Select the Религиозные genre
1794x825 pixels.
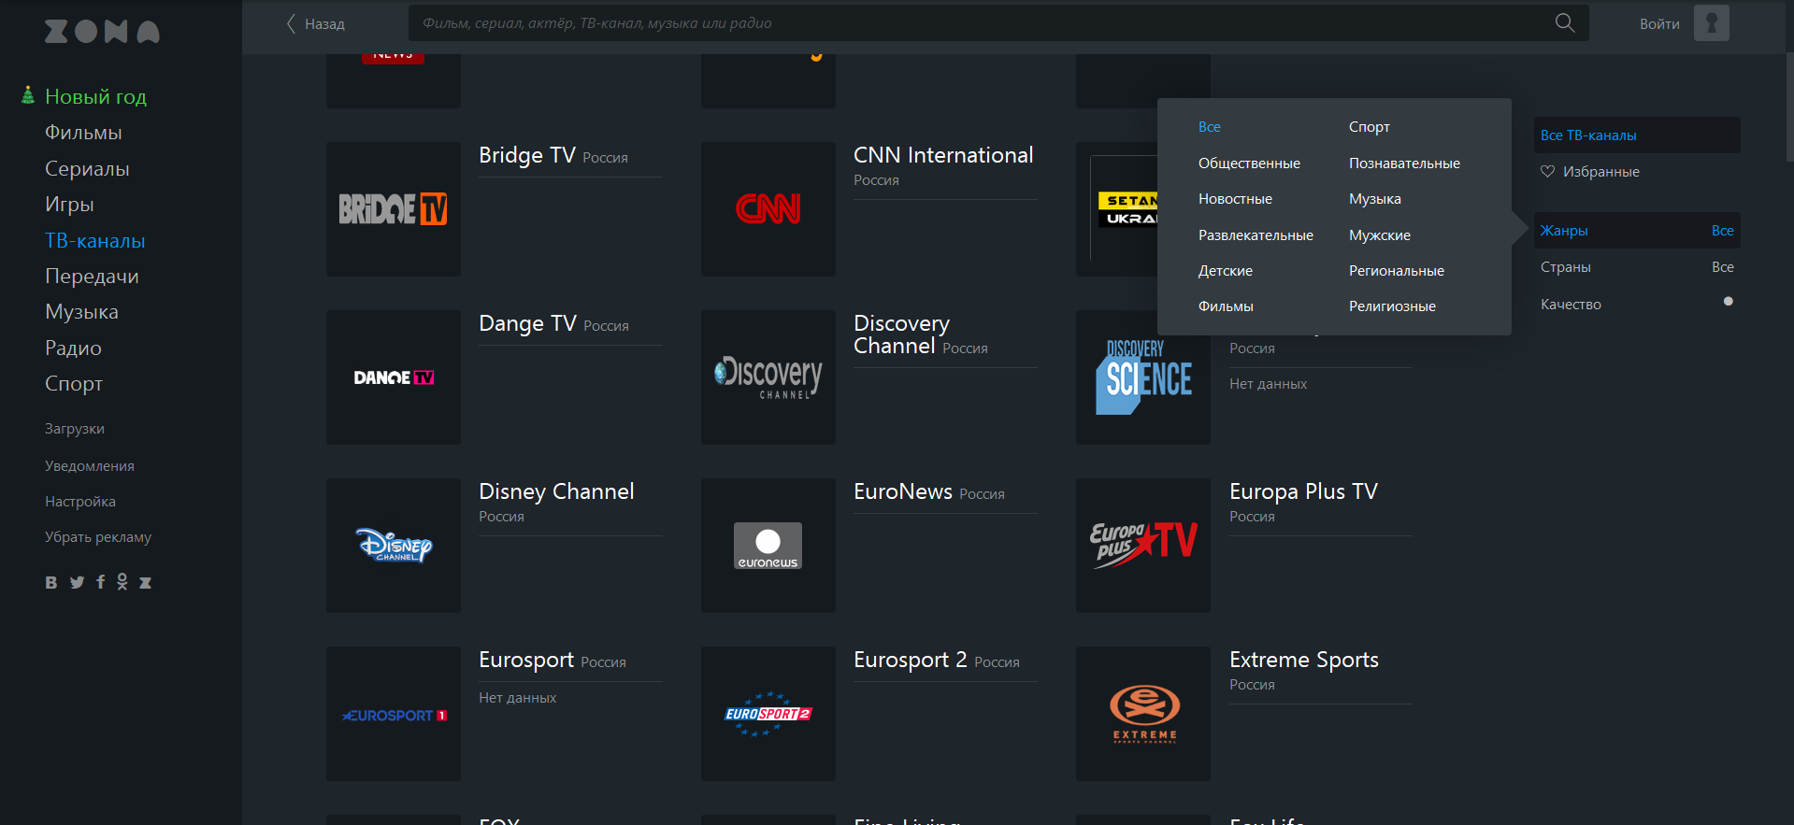(1392, 306)
